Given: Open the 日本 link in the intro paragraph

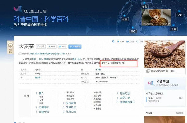Looking at the screenshot, I should (40, 59).
